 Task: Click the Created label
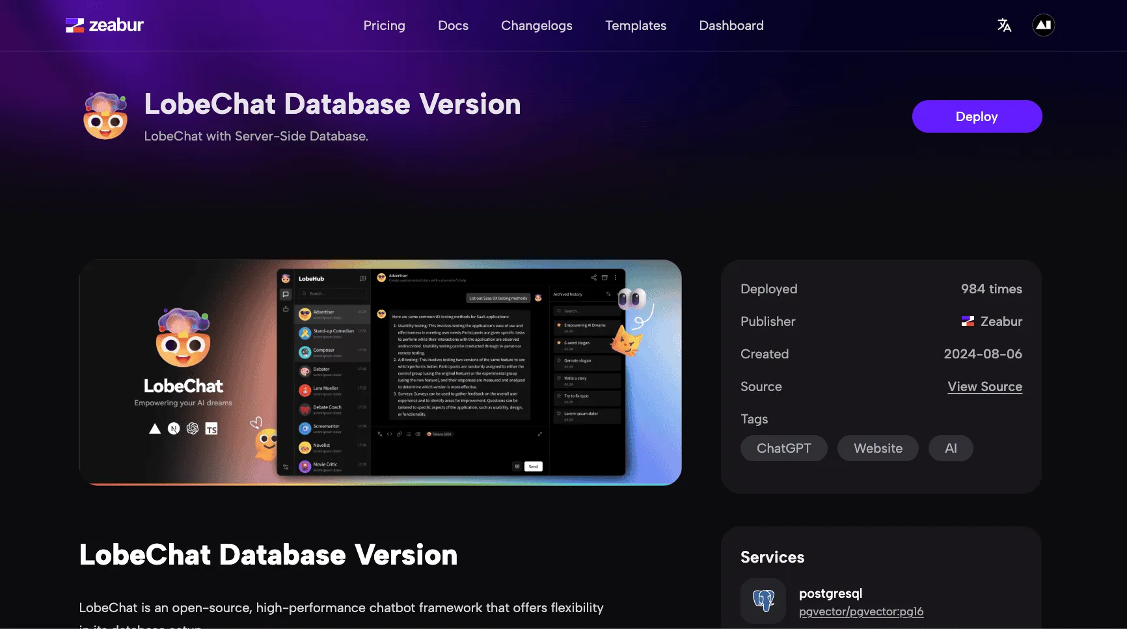tap(765, 354)
